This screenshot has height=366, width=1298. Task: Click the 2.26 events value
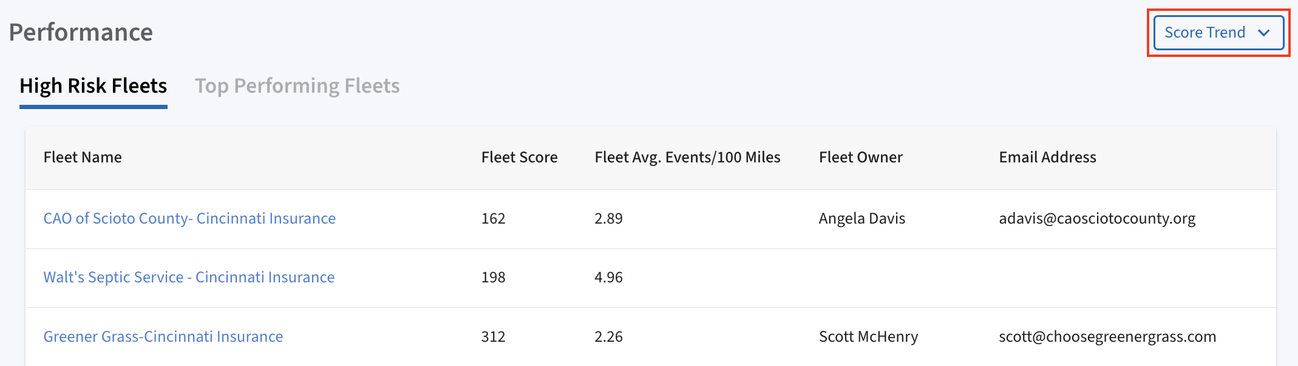(x=608, y=336)
